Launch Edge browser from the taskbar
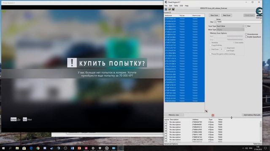The width and height of the screenshot is (270, 151). [31, 148]
